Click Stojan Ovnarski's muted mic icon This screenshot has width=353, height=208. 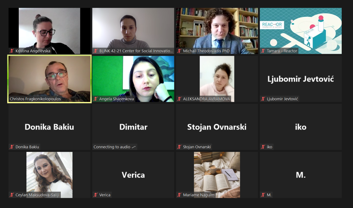(180, 147)
